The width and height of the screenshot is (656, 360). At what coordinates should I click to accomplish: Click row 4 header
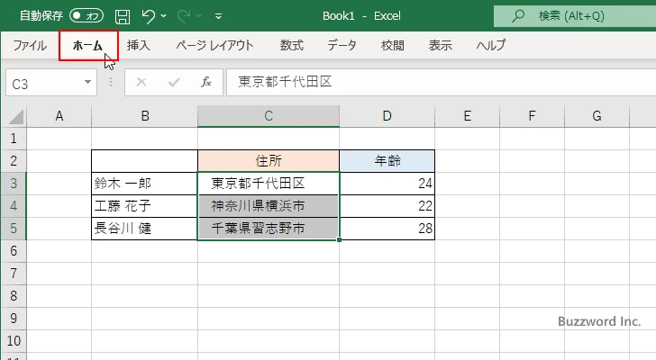pyautogui.click(x=14, y=206)
